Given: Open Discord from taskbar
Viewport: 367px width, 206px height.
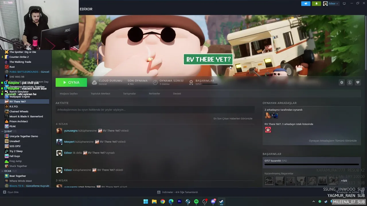Looking at the screenshot, I should (x=213, y=201).
